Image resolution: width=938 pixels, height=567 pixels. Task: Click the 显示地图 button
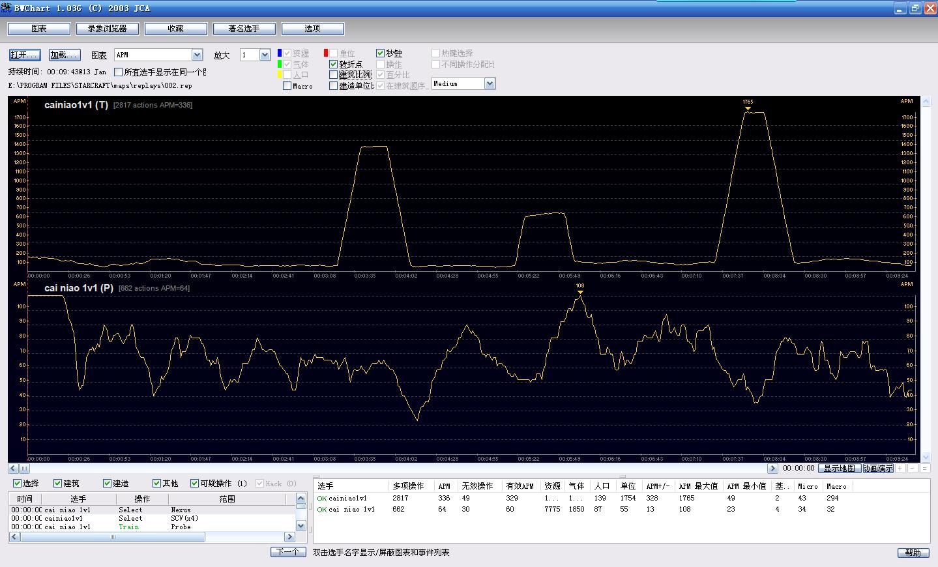point(839,469)
